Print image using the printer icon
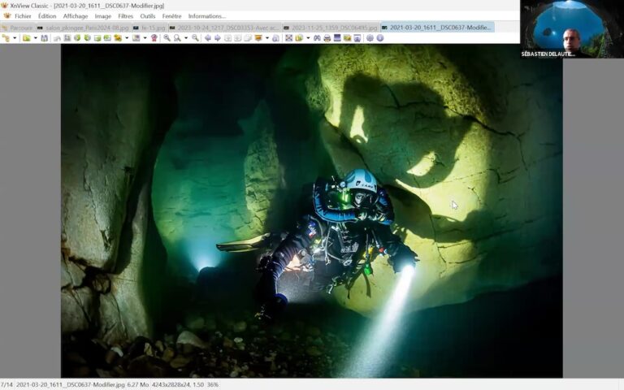 [x=327, y=38]
